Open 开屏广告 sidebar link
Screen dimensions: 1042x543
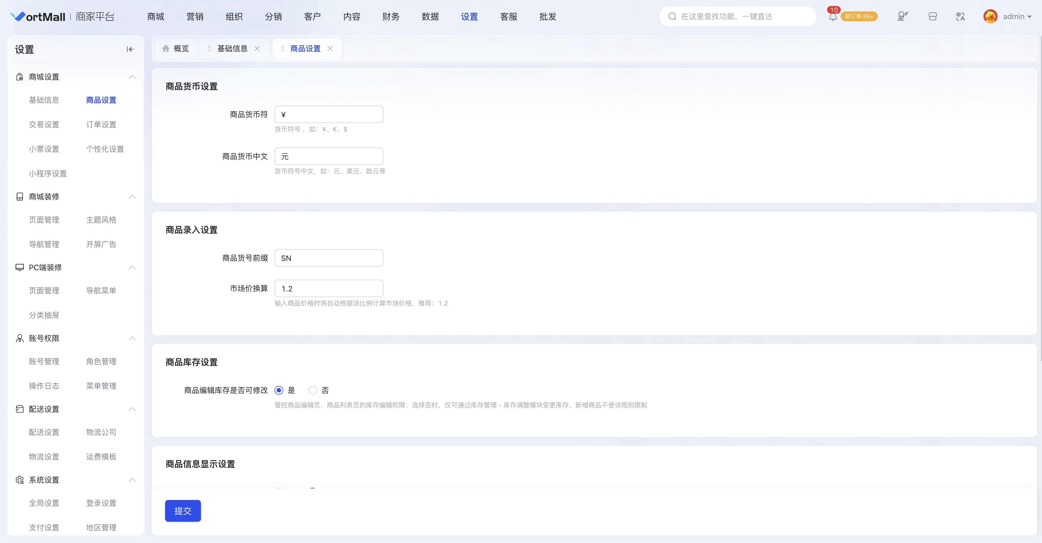click(101, 244)
